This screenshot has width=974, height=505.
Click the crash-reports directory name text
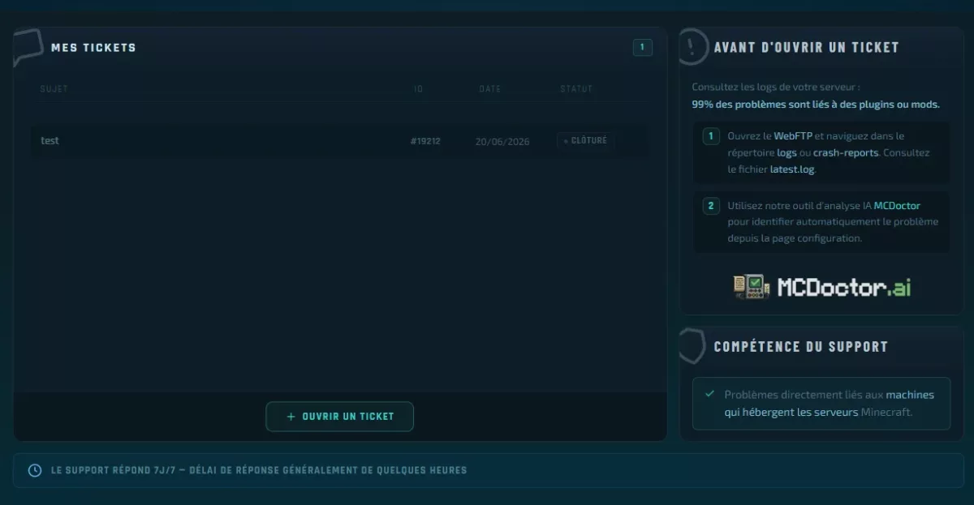pos(846,152)
